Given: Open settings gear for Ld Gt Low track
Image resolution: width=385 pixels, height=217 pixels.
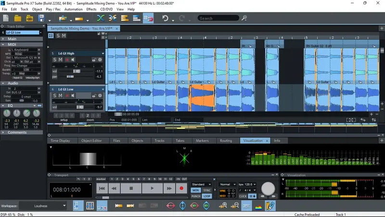Looking at the screenshot, I should [x=100, y=95].
